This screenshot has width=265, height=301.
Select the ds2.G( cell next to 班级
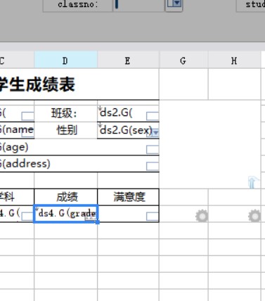128,113
